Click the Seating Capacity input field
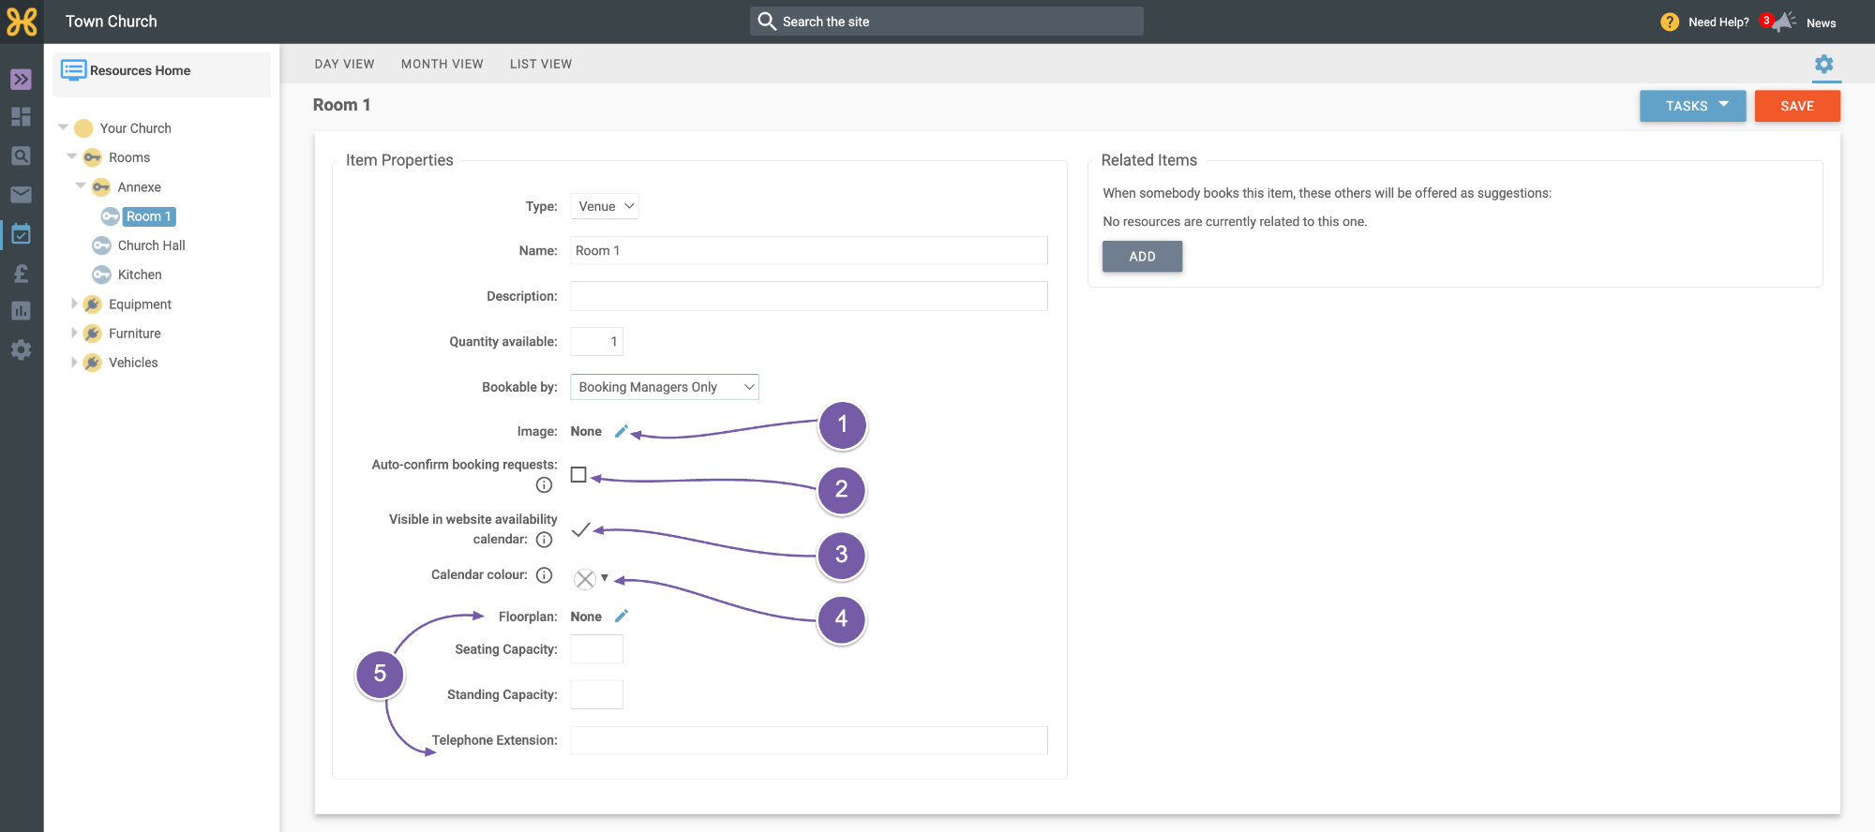Viewport: 1875px width, 832px height. click(596, 649)
